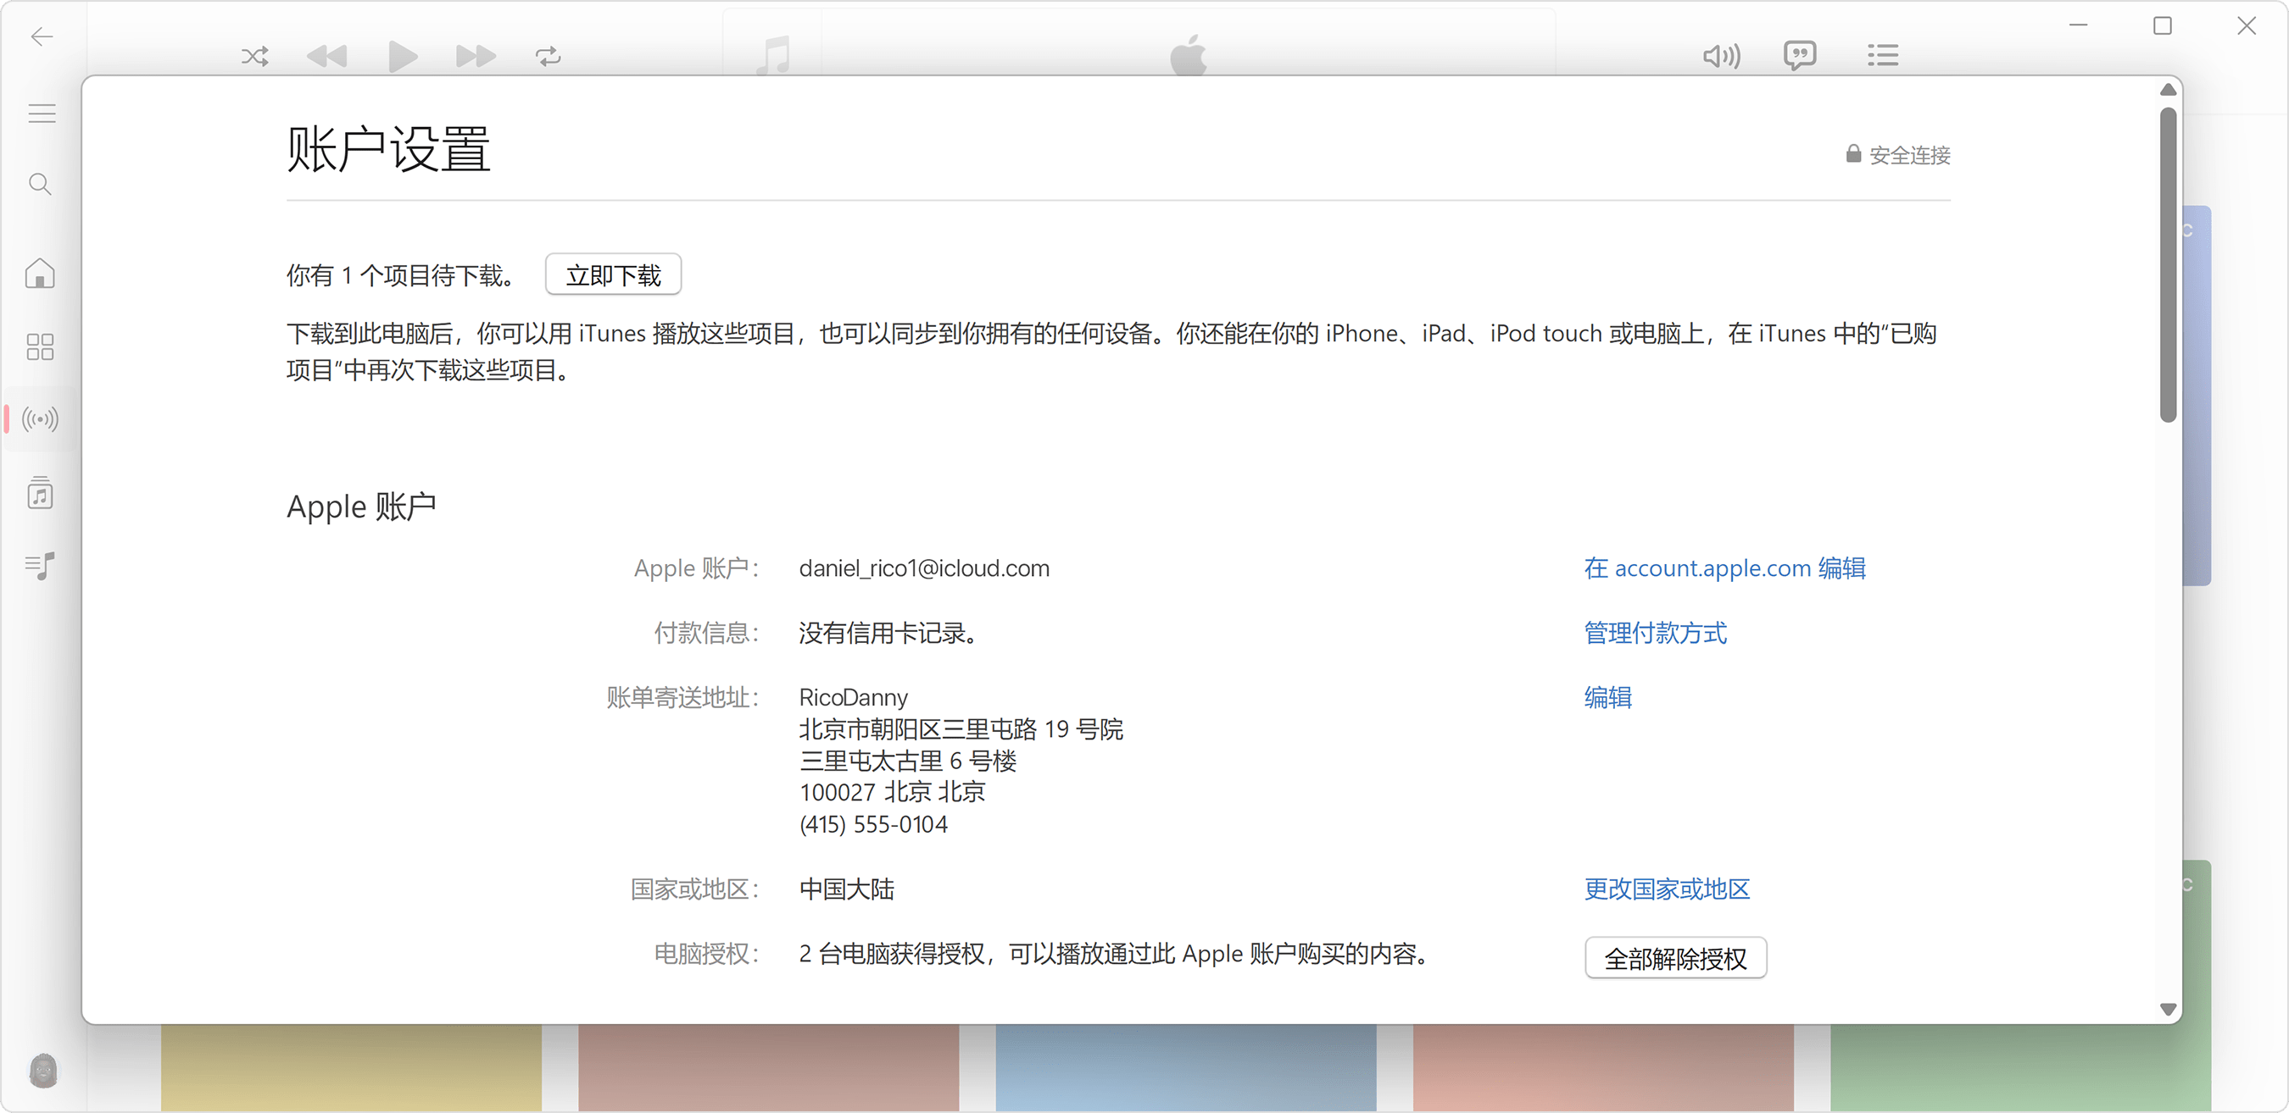Click the 立即下载 download button
This screenshot has height=1113, width=2289.
(x=613, y=274)
